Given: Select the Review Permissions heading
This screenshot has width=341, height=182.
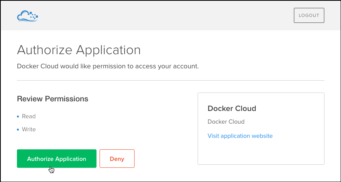Looking at the screenshot, I should pos(53,99).
